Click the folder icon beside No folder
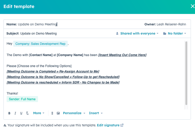 point(165,34)
